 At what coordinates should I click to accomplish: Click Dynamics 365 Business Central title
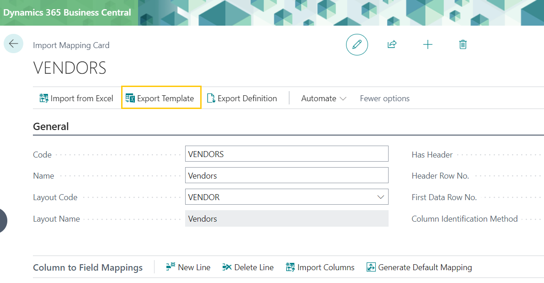click(67, 12)
